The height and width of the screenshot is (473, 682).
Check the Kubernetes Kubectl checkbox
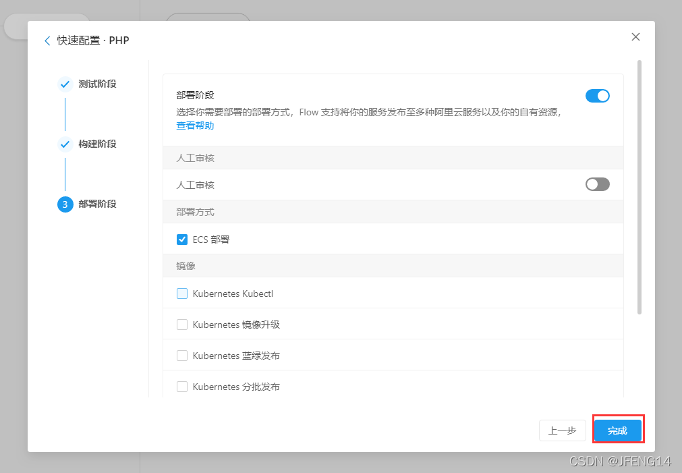pyautogui.click(x=182, y=294)
